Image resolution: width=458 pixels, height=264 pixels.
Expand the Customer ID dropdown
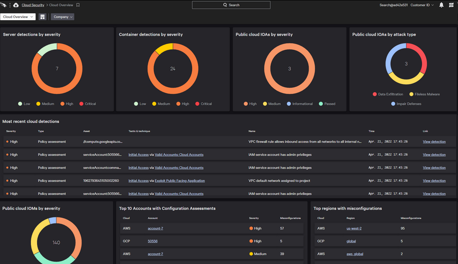point(422,5)
